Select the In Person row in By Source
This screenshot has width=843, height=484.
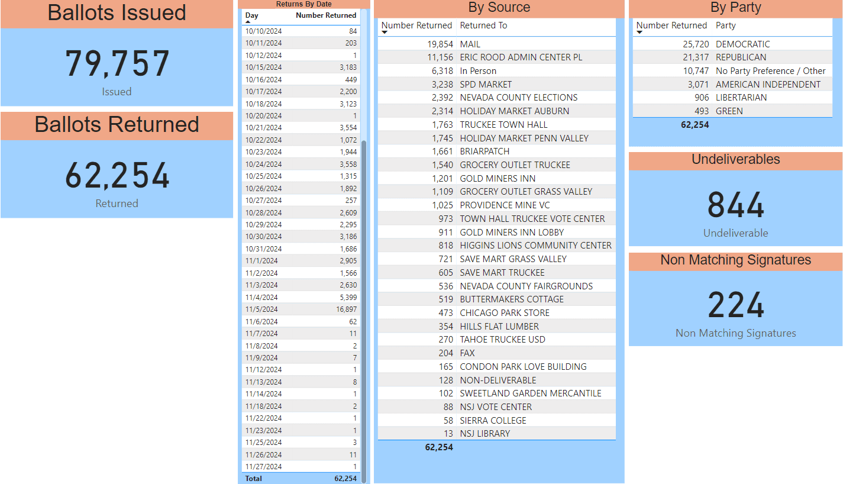(x=496, y=70)
